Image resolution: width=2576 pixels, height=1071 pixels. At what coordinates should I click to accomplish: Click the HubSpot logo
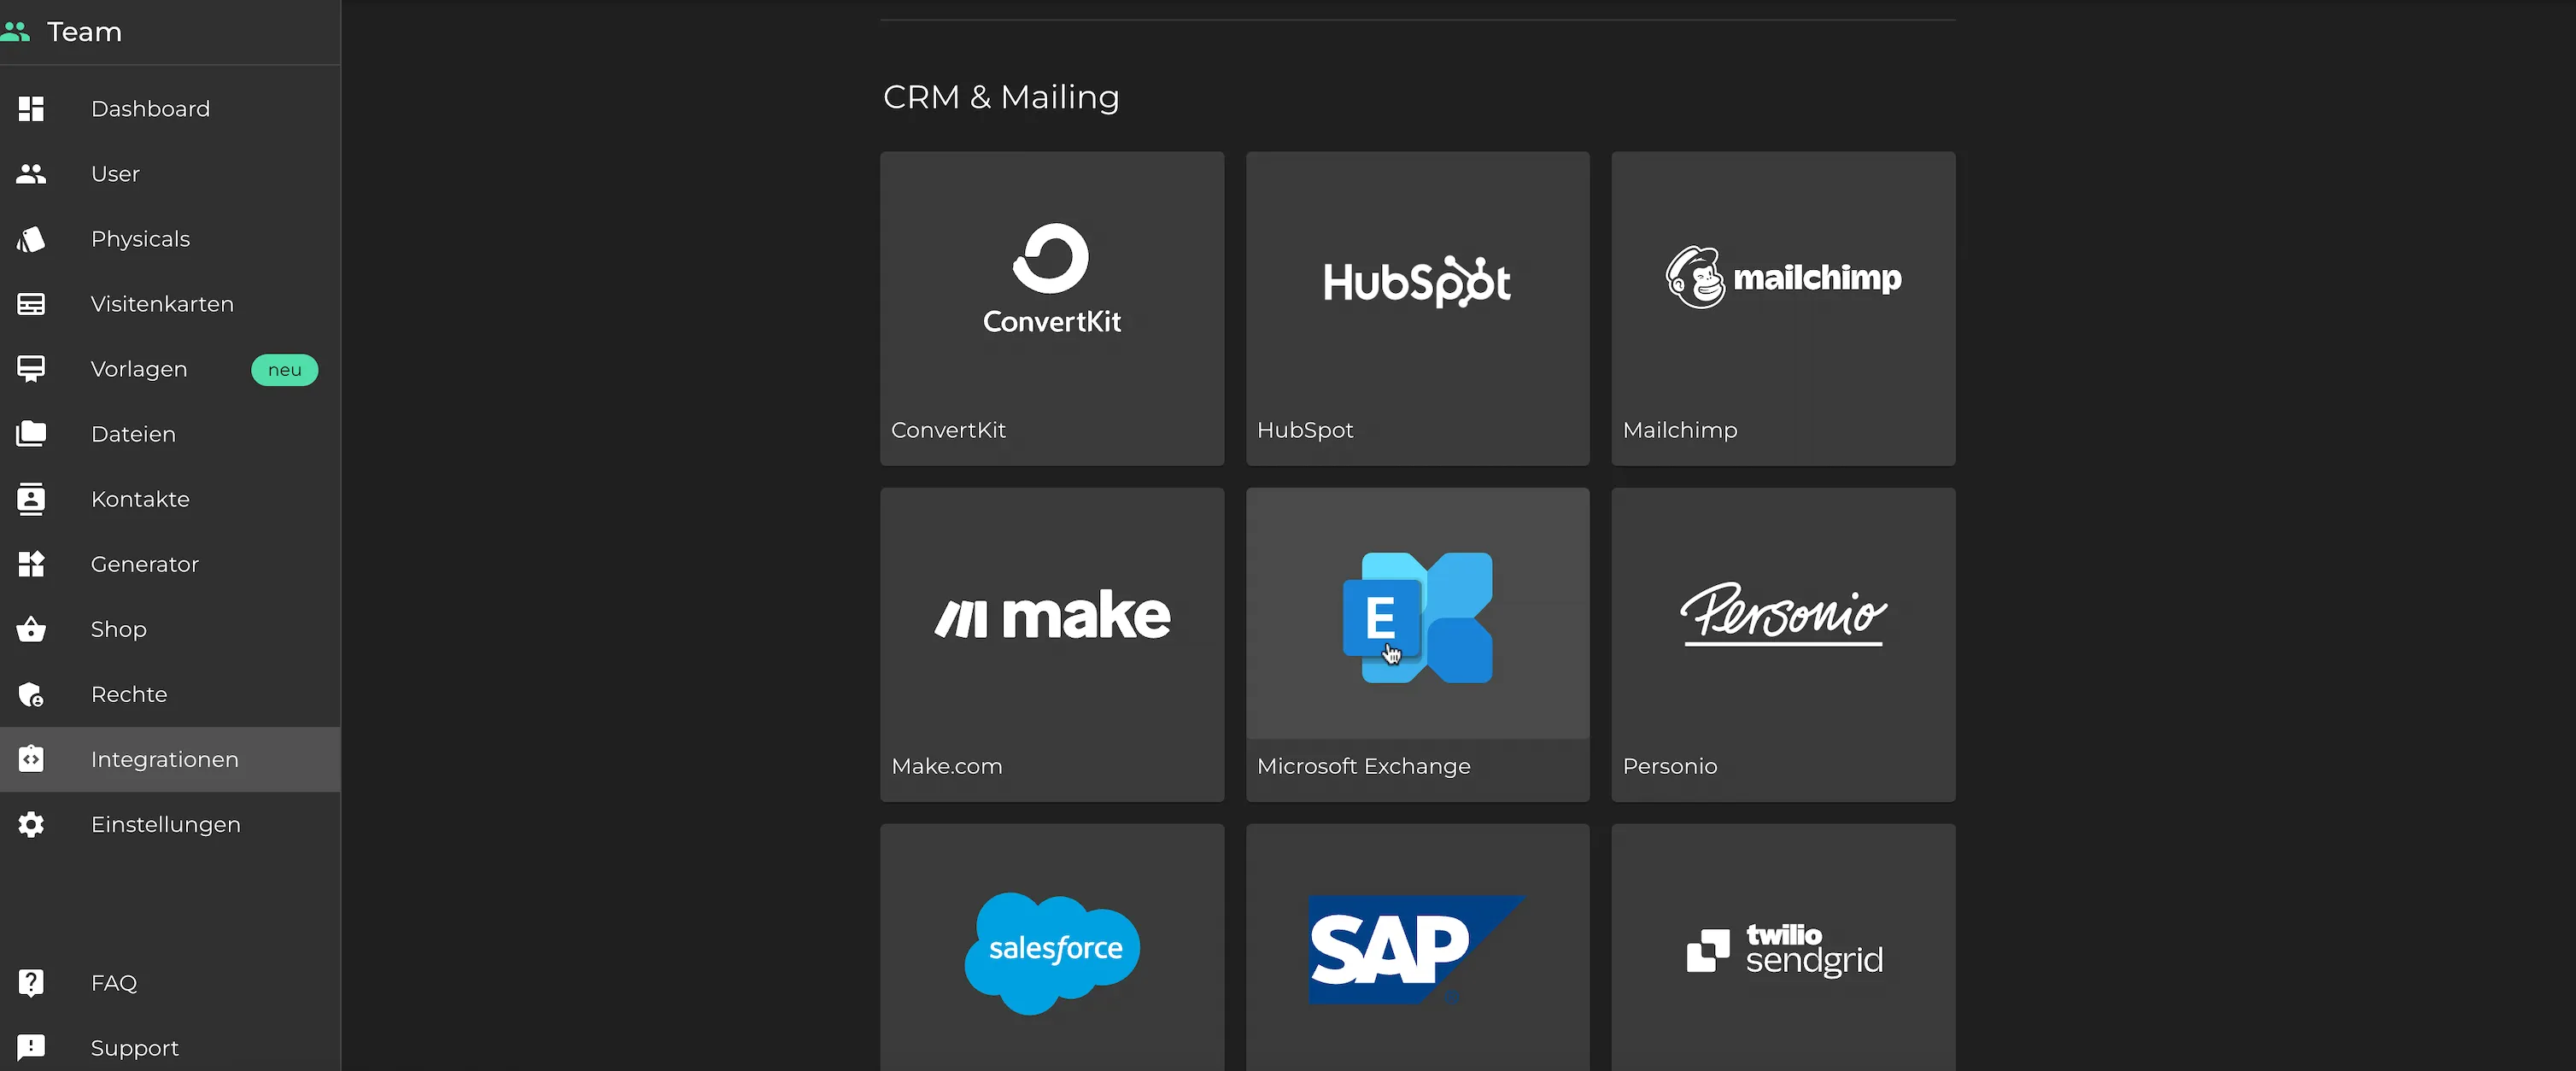click(x=1417, y=281)
